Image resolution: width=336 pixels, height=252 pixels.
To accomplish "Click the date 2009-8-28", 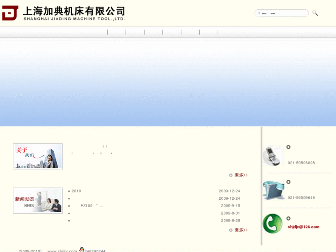I will [x=231, y=221].
